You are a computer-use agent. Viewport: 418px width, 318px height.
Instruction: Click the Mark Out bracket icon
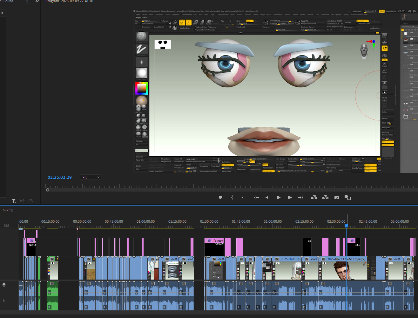tap(242, 198)
